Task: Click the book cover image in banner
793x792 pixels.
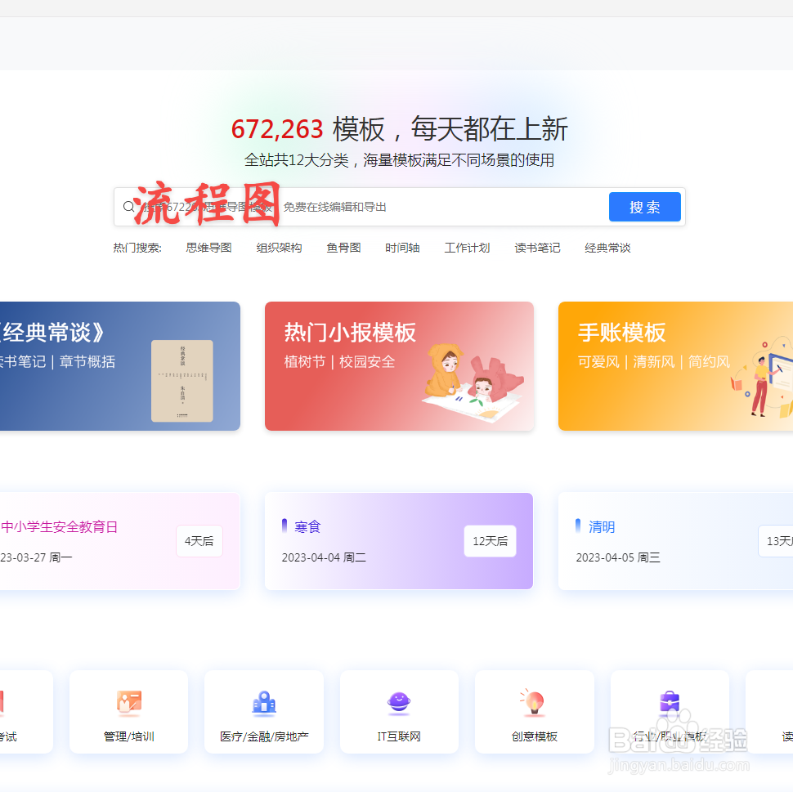Action: (x=182, y=381)
